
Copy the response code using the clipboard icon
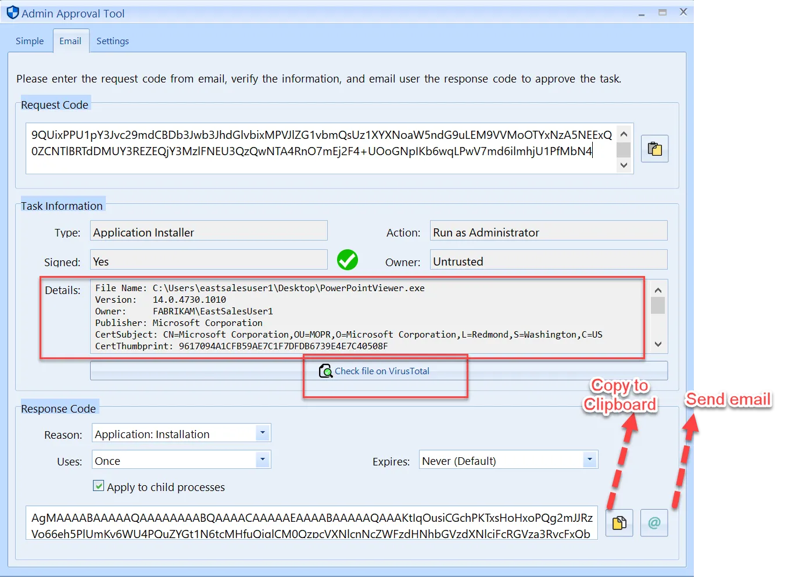(x=619, y=522)
